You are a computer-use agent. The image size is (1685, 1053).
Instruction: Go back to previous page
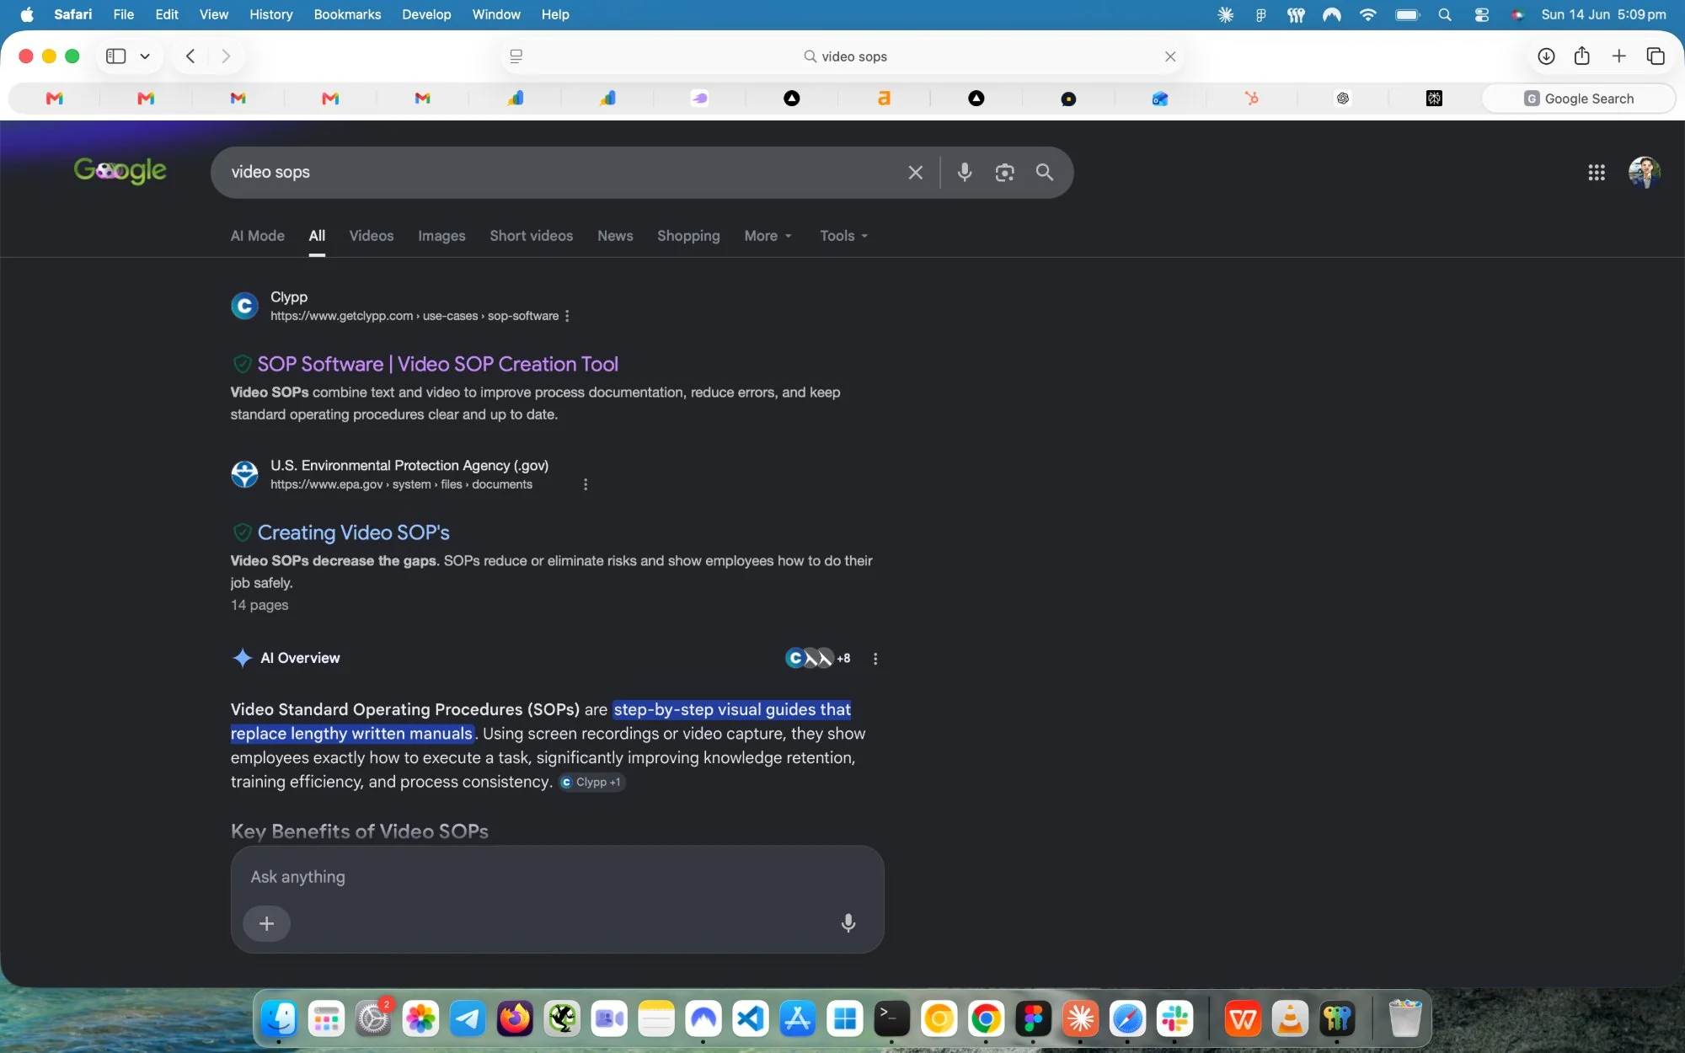tap(190, 56)
